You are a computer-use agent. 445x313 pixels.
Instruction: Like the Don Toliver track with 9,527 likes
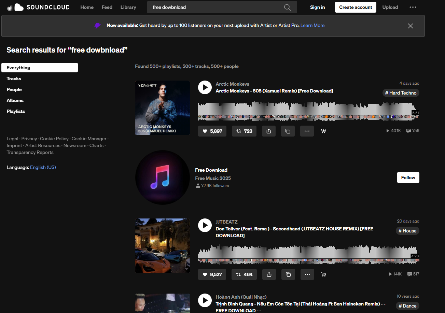click(x=212, y=274)
